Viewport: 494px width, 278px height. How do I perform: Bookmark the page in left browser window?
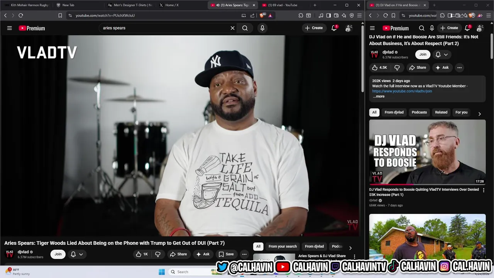(x=60, y=15)
